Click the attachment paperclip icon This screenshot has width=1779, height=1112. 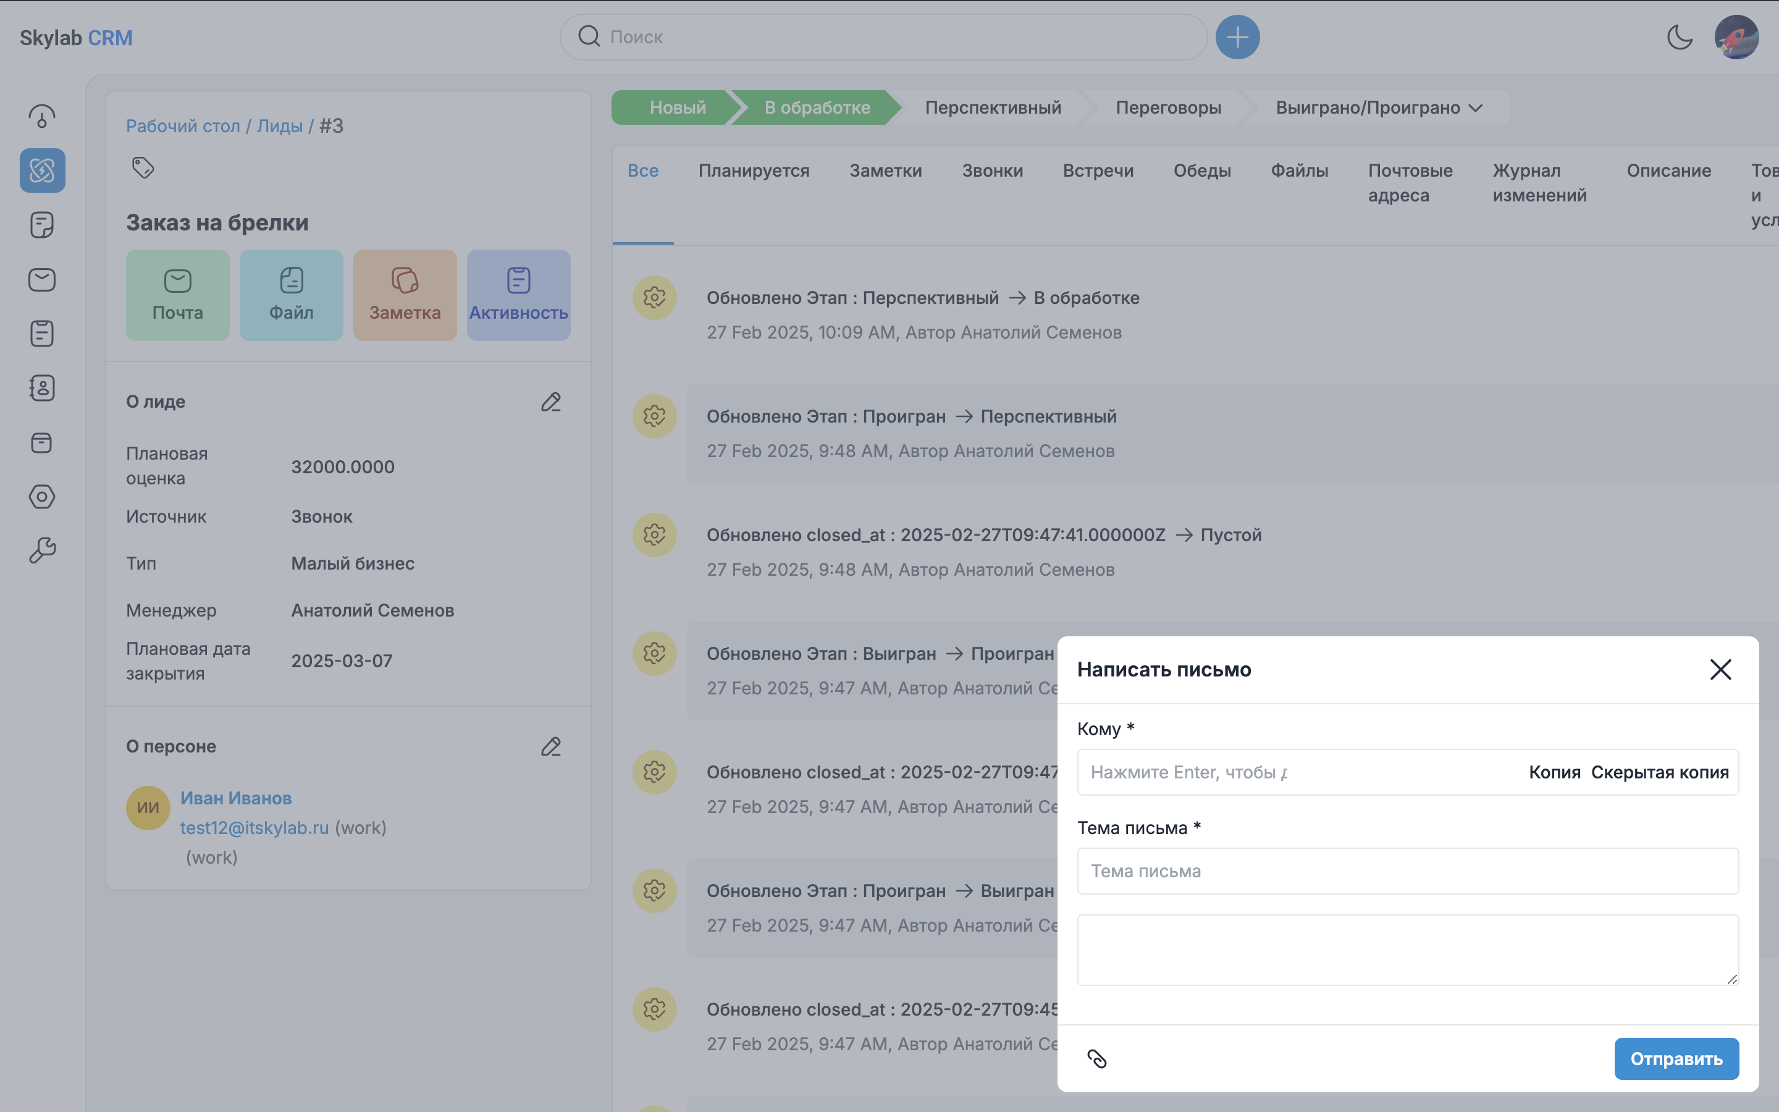1097,1058
